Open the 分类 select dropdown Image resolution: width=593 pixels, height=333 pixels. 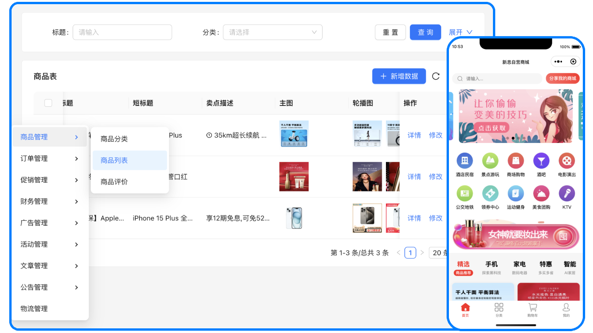click(272, 32)
